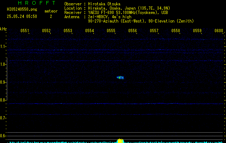Click the 0551 time marker
This screenshot has width=226, height=143.
click(25, 31)
